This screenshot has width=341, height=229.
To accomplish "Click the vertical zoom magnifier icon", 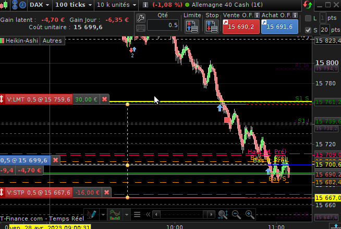I will pyautogui.click(x=223, y=214).
